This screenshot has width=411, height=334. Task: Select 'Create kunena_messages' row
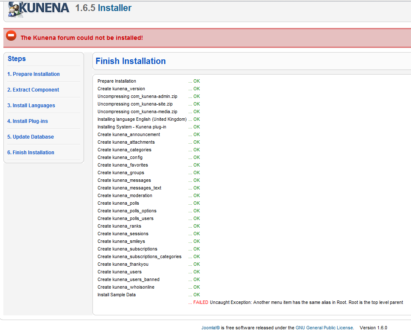pyautogui.click(x=148, y=180)
